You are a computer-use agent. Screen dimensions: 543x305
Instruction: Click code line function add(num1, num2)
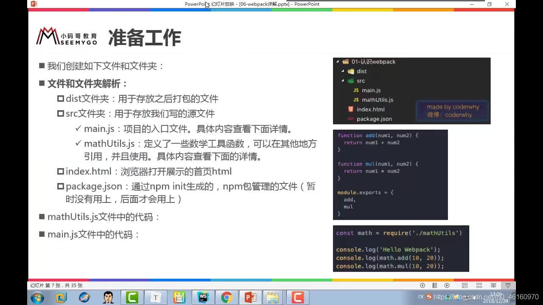[378, 135]
